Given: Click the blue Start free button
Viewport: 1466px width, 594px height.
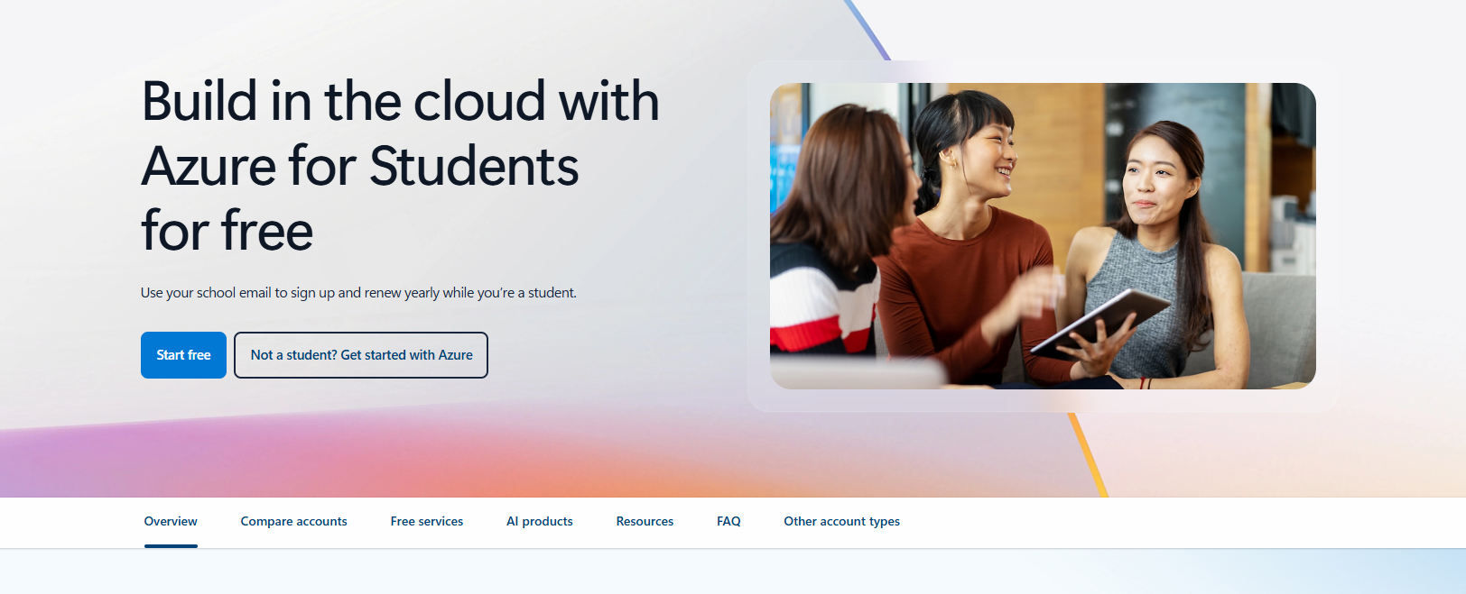Looking at the screenshot, I should (x=183, y=355).
